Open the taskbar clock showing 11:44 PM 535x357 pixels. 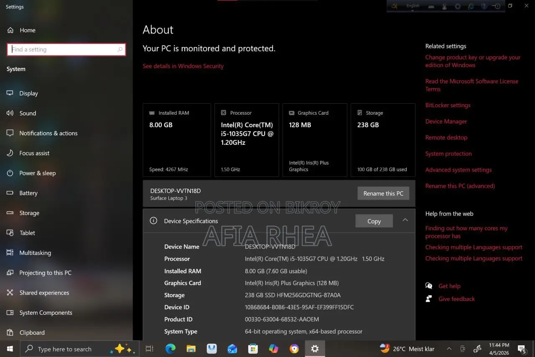point(499,349)
